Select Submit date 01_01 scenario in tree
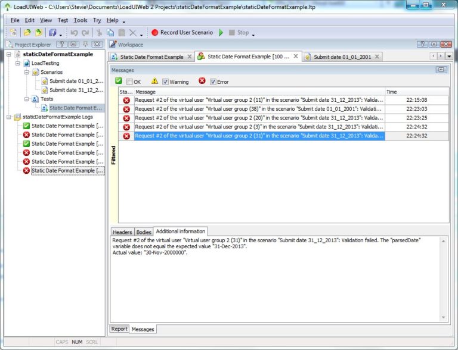The image size is (458, 350). [x=76, y=81]
